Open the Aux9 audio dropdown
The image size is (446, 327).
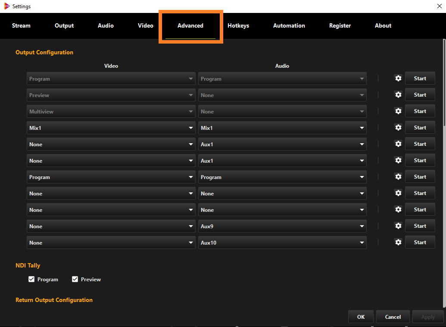[282, 226]
